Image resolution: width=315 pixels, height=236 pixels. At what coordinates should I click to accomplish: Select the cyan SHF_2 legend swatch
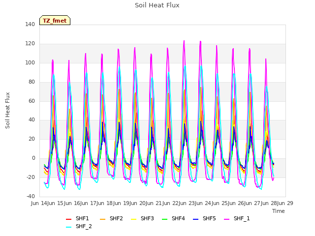68,227
